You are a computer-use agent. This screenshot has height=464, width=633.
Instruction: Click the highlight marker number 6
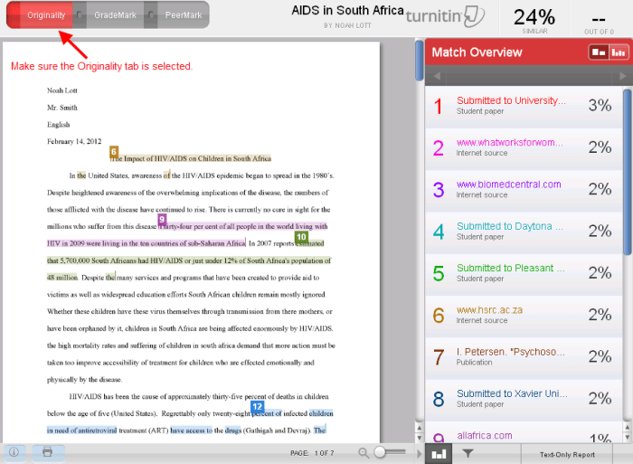pyautogui.click(x=114, y=152)
